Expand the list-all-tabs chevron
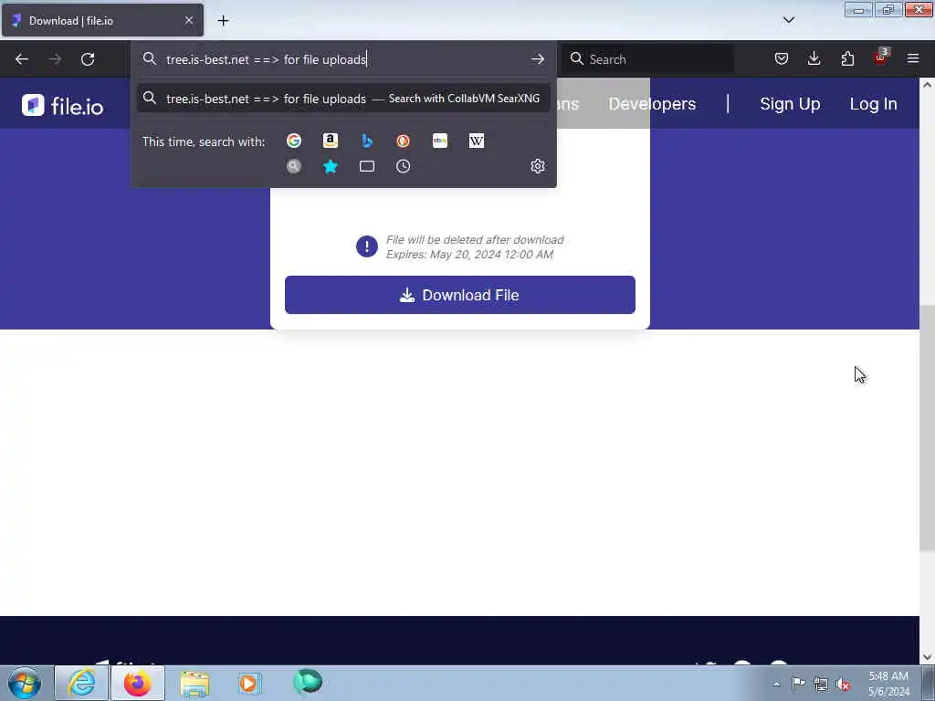Image resolution: width=935 pixels, height=701 pixels. (788, 20)
